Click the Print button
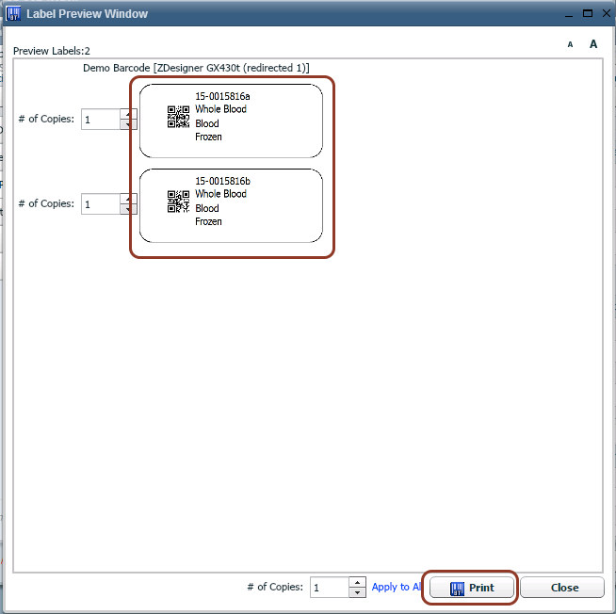 (472, 588)
